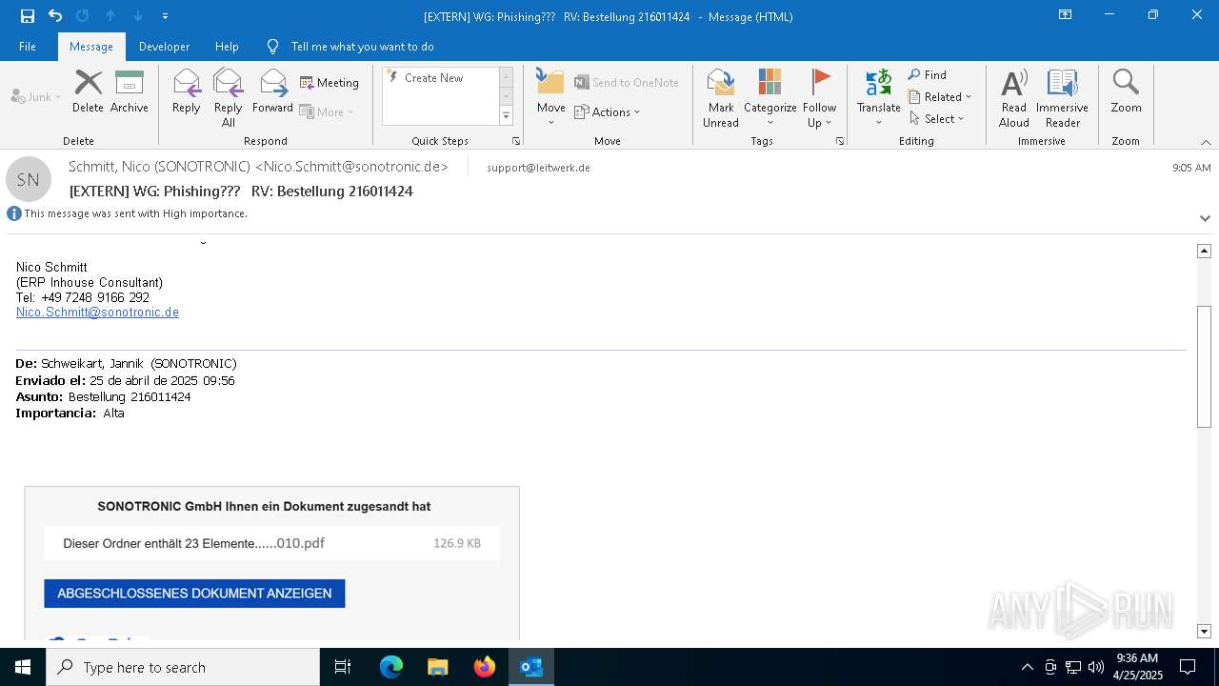Screen dimensions: 1219x686
Task: Forward this message
Action: [272, 92]
